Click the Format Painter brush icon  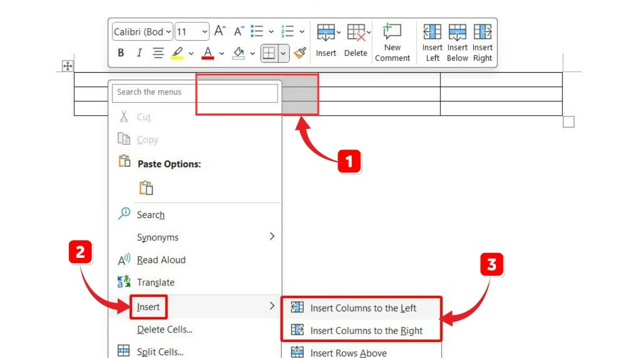click(301, 53)
